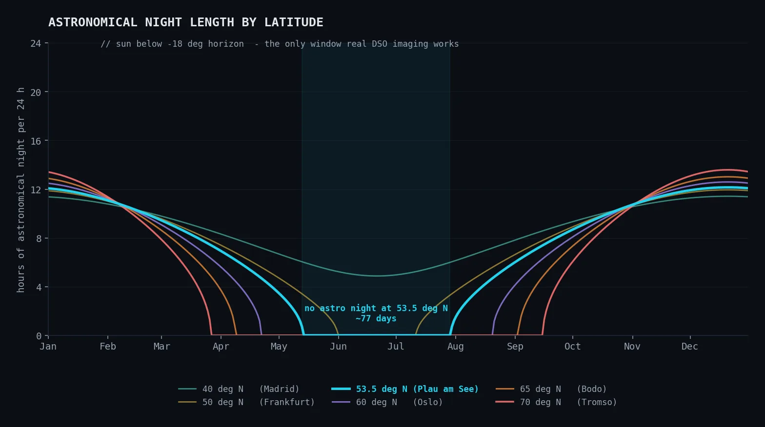Screen dimensions: 765x427
Task: Click the '65 deg N (Bodo)' legend entry
Action: tap(551, 389)
